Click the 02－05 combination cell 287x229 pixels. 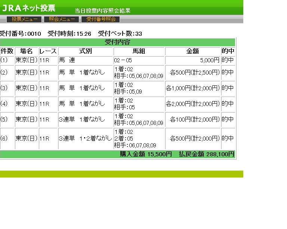coord(139,60)
